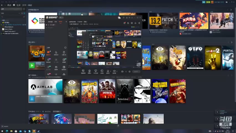Open news section settings gear icon
The width and height of the screenshot is (236, 133).
[x=38, y=10]
